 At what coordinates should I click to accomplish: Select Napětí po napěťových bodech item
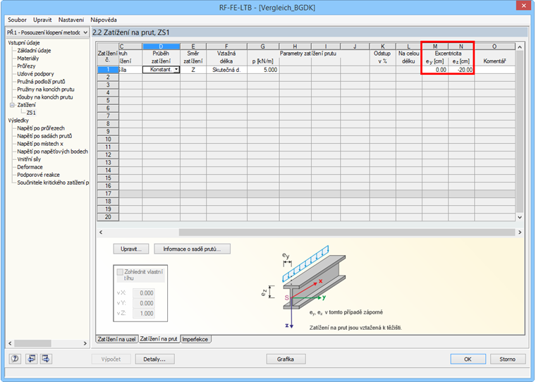(52, 152)
